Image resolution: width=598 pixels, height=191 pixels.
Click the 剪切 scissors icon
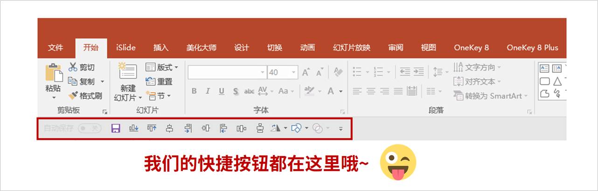click(x=73, y=67)
